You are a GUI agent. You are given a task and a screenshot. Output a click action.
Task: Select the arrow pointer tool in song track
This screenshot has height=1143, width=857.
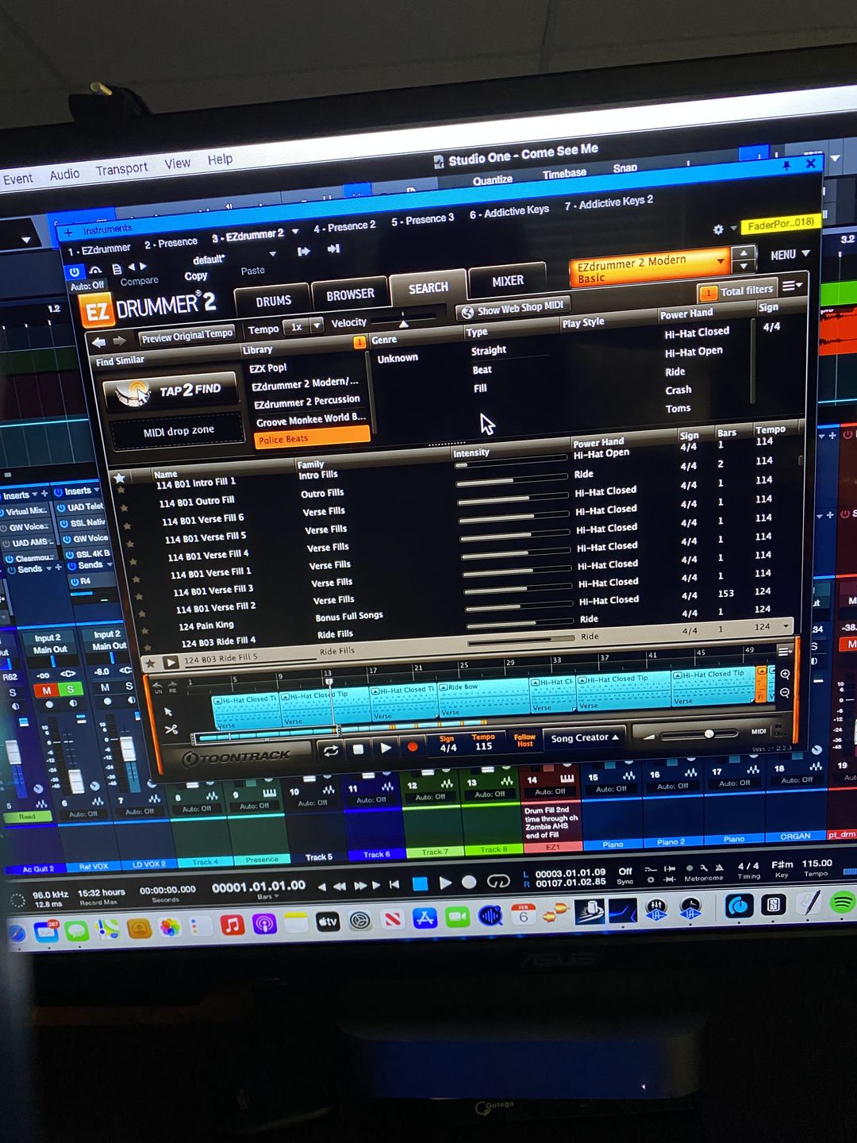point(168,712)
